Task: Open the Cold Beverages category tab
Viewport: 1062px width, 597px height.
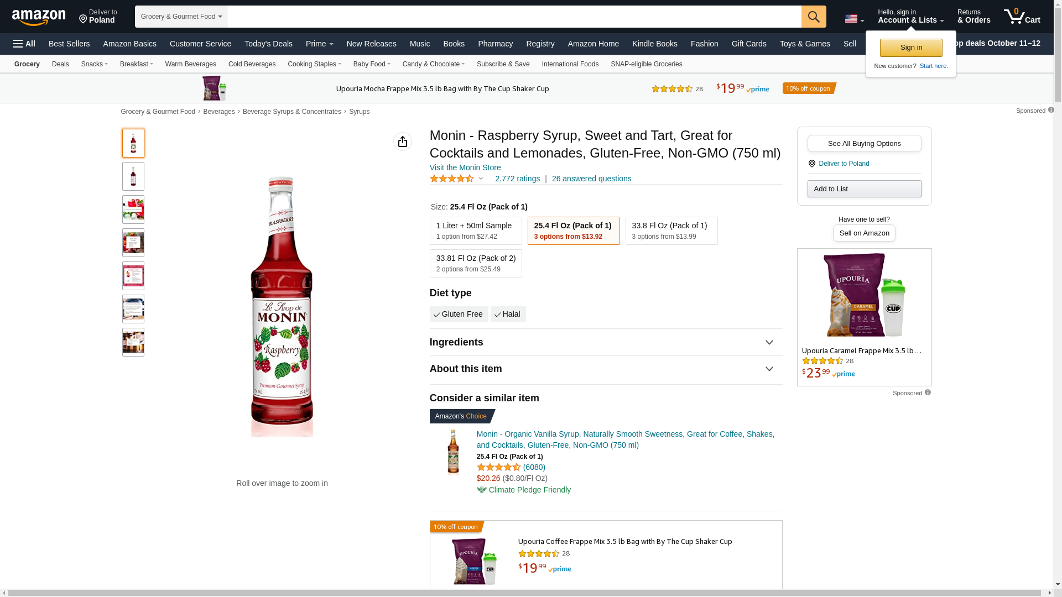Action: [x=252, y=64]
